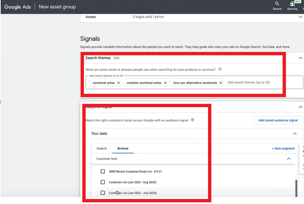Click 'Add saved audience signal' button
This screenshot has height=204, width=304.
coord(278,120)
